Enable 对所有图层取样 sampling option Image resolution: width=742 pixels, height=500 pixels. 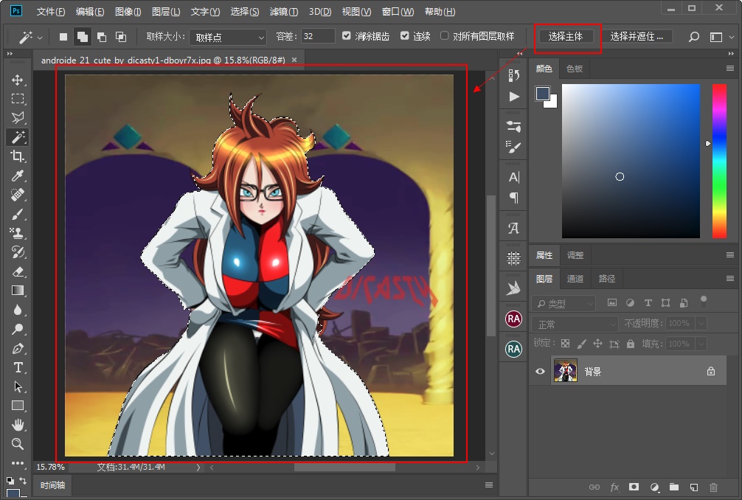pos(445,35)
